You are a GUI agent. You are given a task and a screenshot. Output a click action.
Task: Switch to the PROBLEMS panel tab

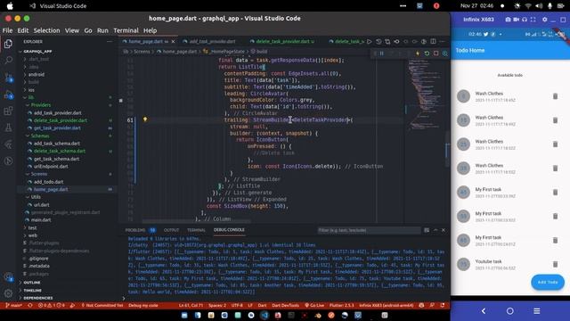point(141,230)
